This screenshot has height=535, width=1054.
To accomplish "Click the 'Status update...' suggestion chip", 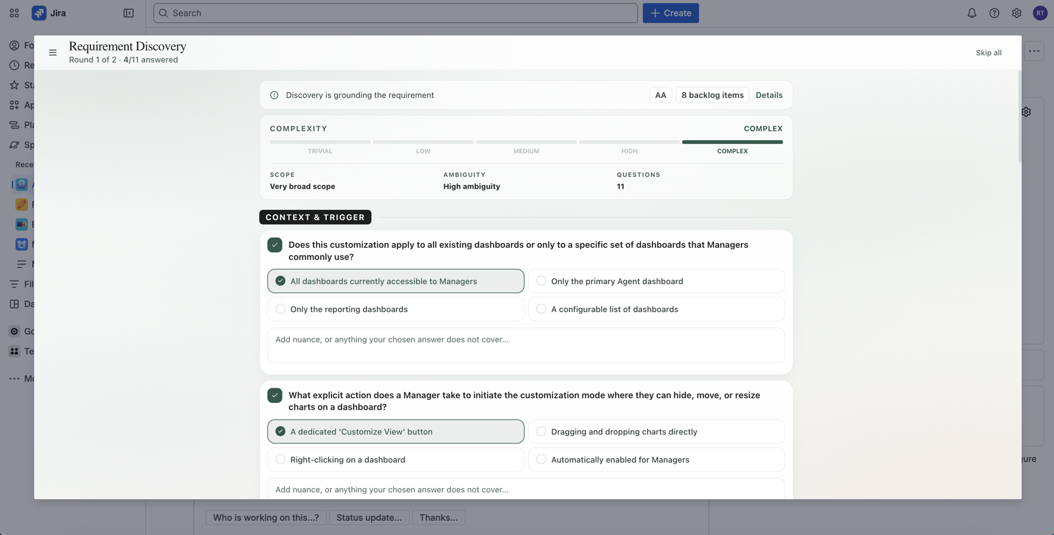I will point(369,518).
